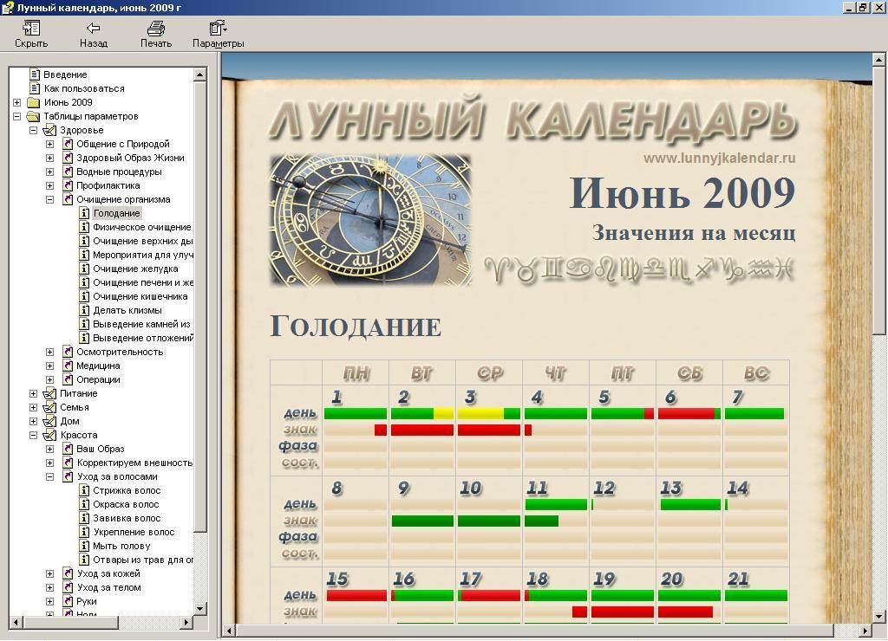Collapse the Уход за волосами branch

point(49,477)
